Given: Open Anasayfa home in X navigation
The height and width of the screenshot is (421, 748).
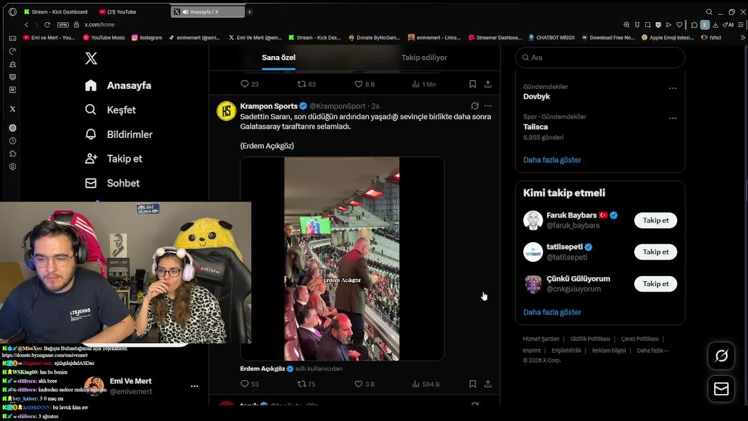Looking at the screenshot, I should pyautogui.click(x=118, y=85).
